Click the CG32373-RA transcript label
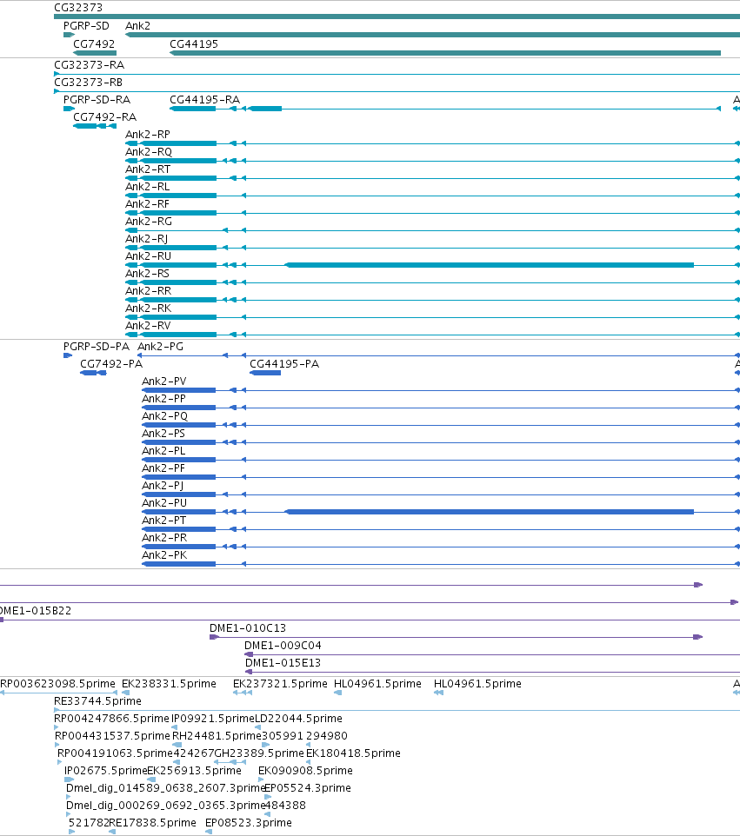The image size is (740, 836). click(89, 65)
